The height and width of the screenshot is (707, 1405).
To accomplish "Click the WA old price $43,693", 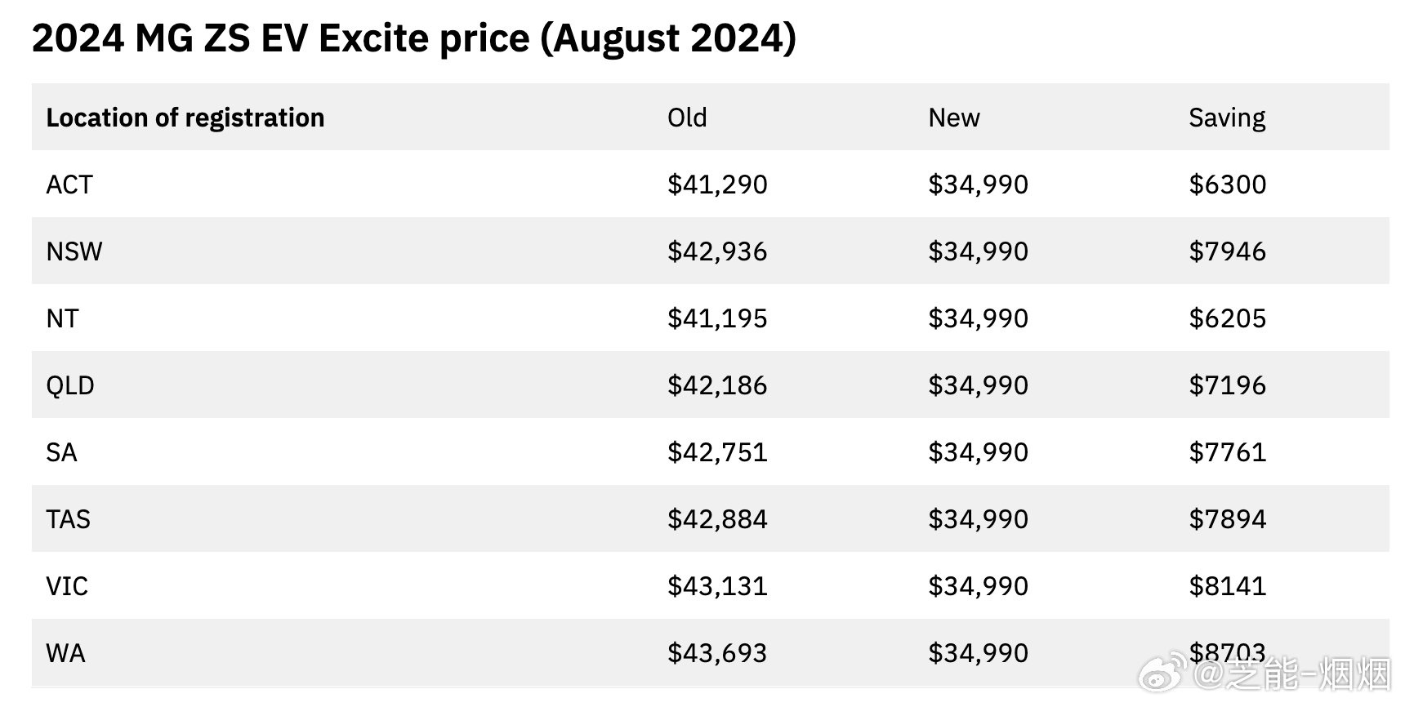I will click(x=717, y=653).
